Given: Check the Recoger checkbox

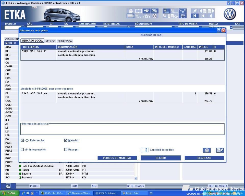Looking at the screenshot, I should coord(66,150).
